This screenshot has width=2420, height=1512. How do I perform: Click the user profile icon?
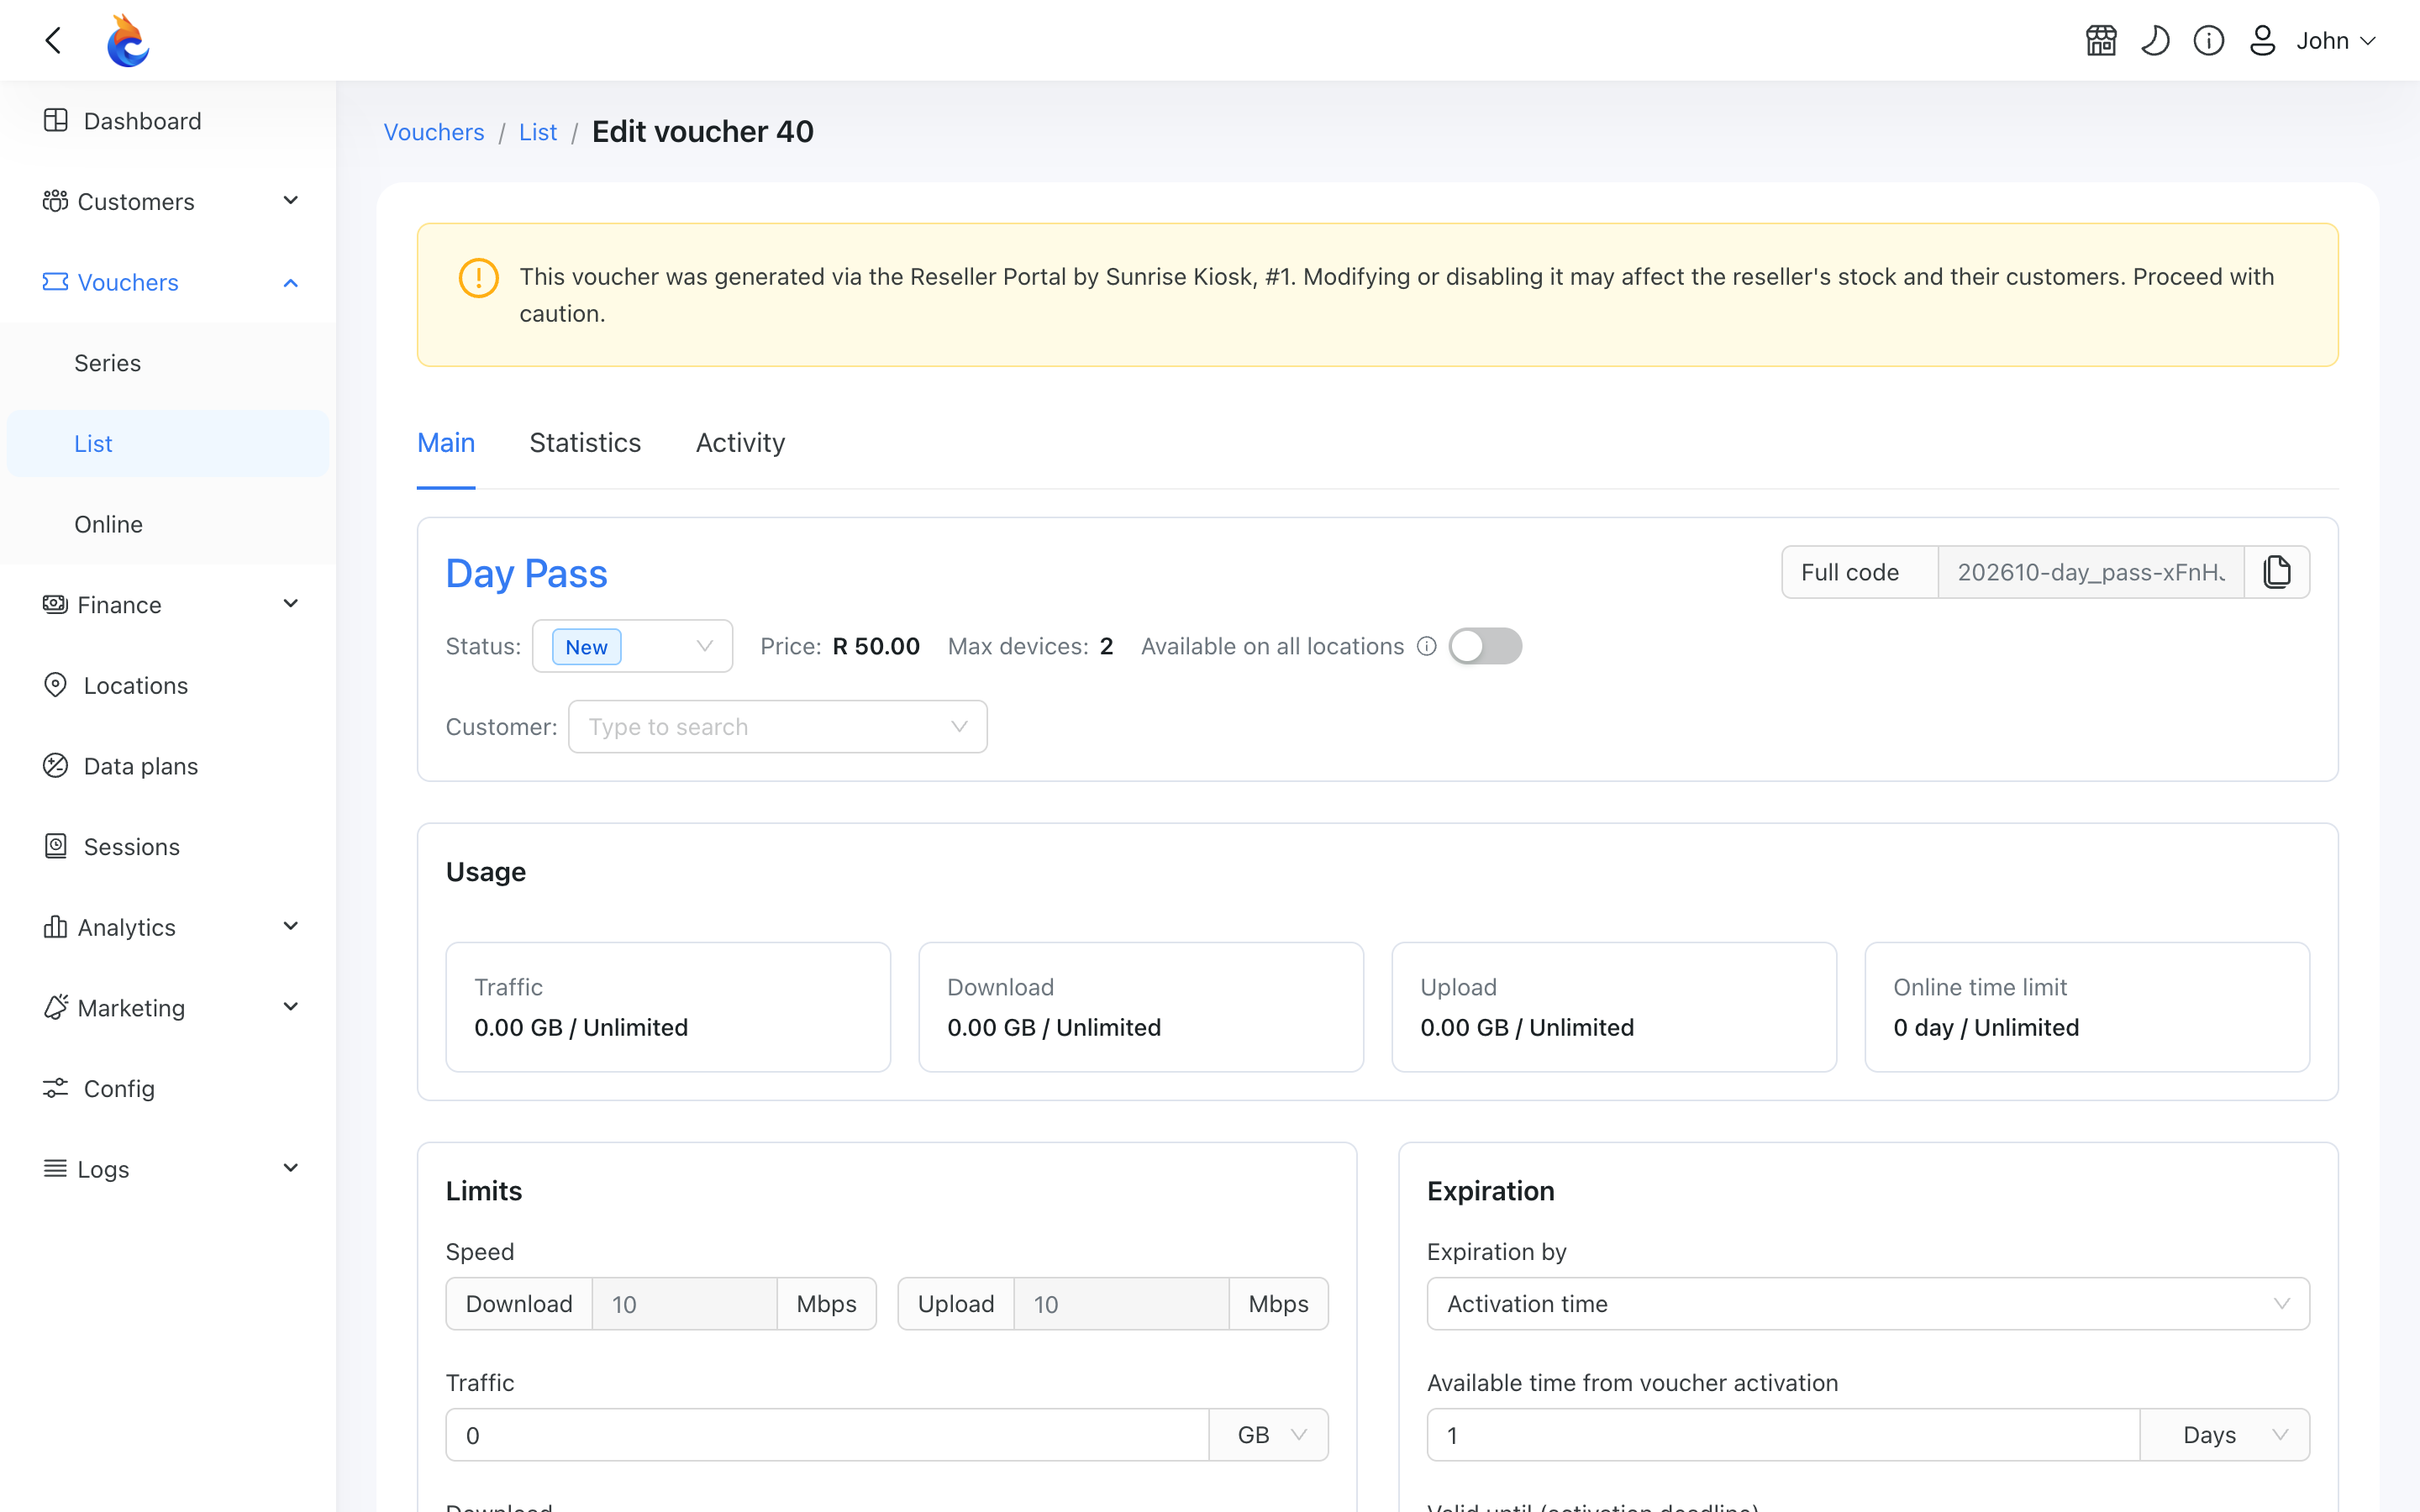click(2262, 41)
